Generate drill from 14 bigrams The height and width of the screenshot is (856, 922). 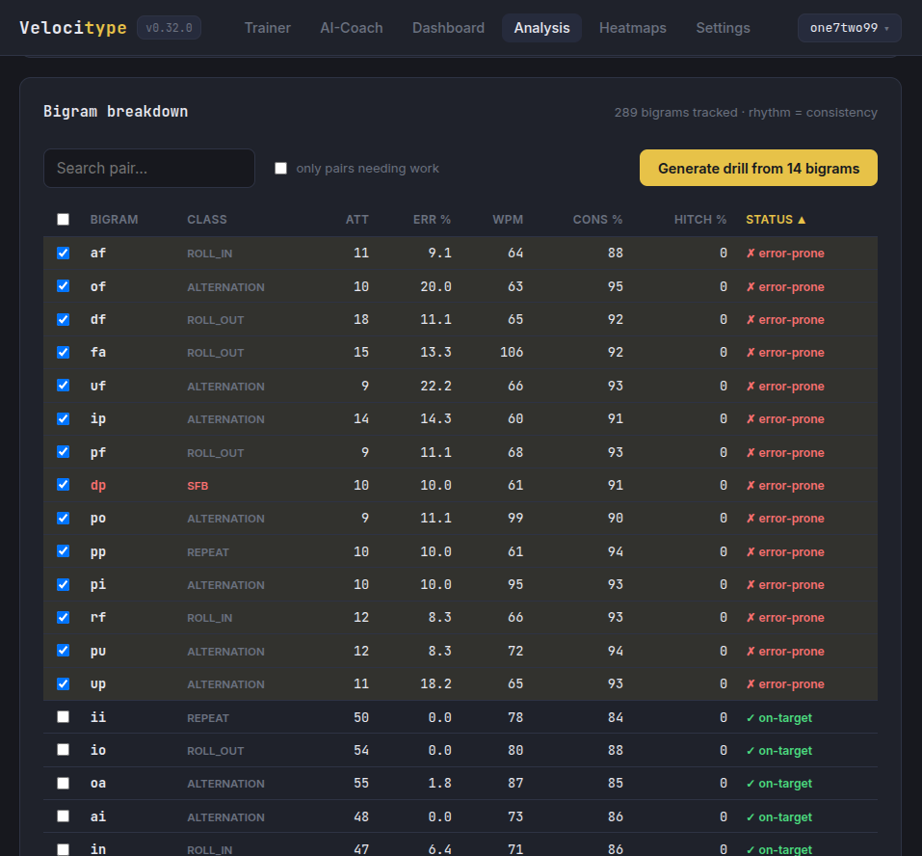[x=758, y=169]
